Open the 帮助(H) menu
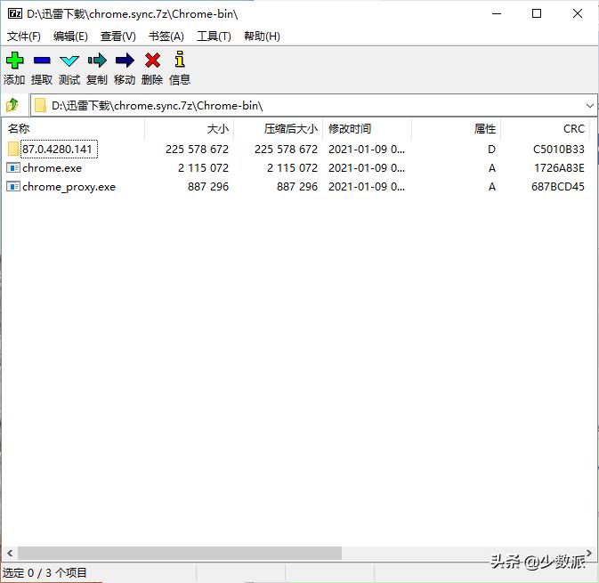Screen dimensions: 599x583 point(262,36)
